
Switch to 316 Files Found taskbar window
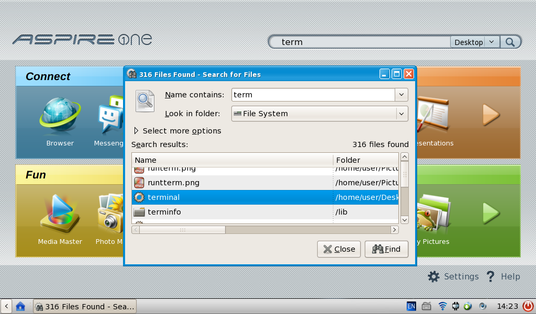85,306
